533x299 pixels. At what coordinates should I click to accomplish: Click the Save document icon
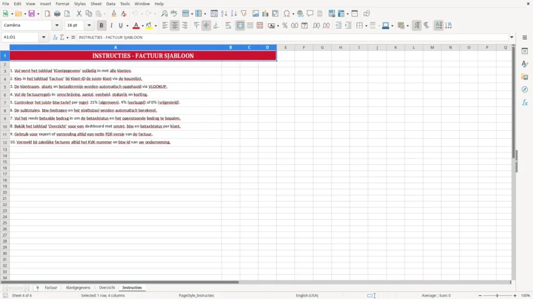tap(32, 13)
